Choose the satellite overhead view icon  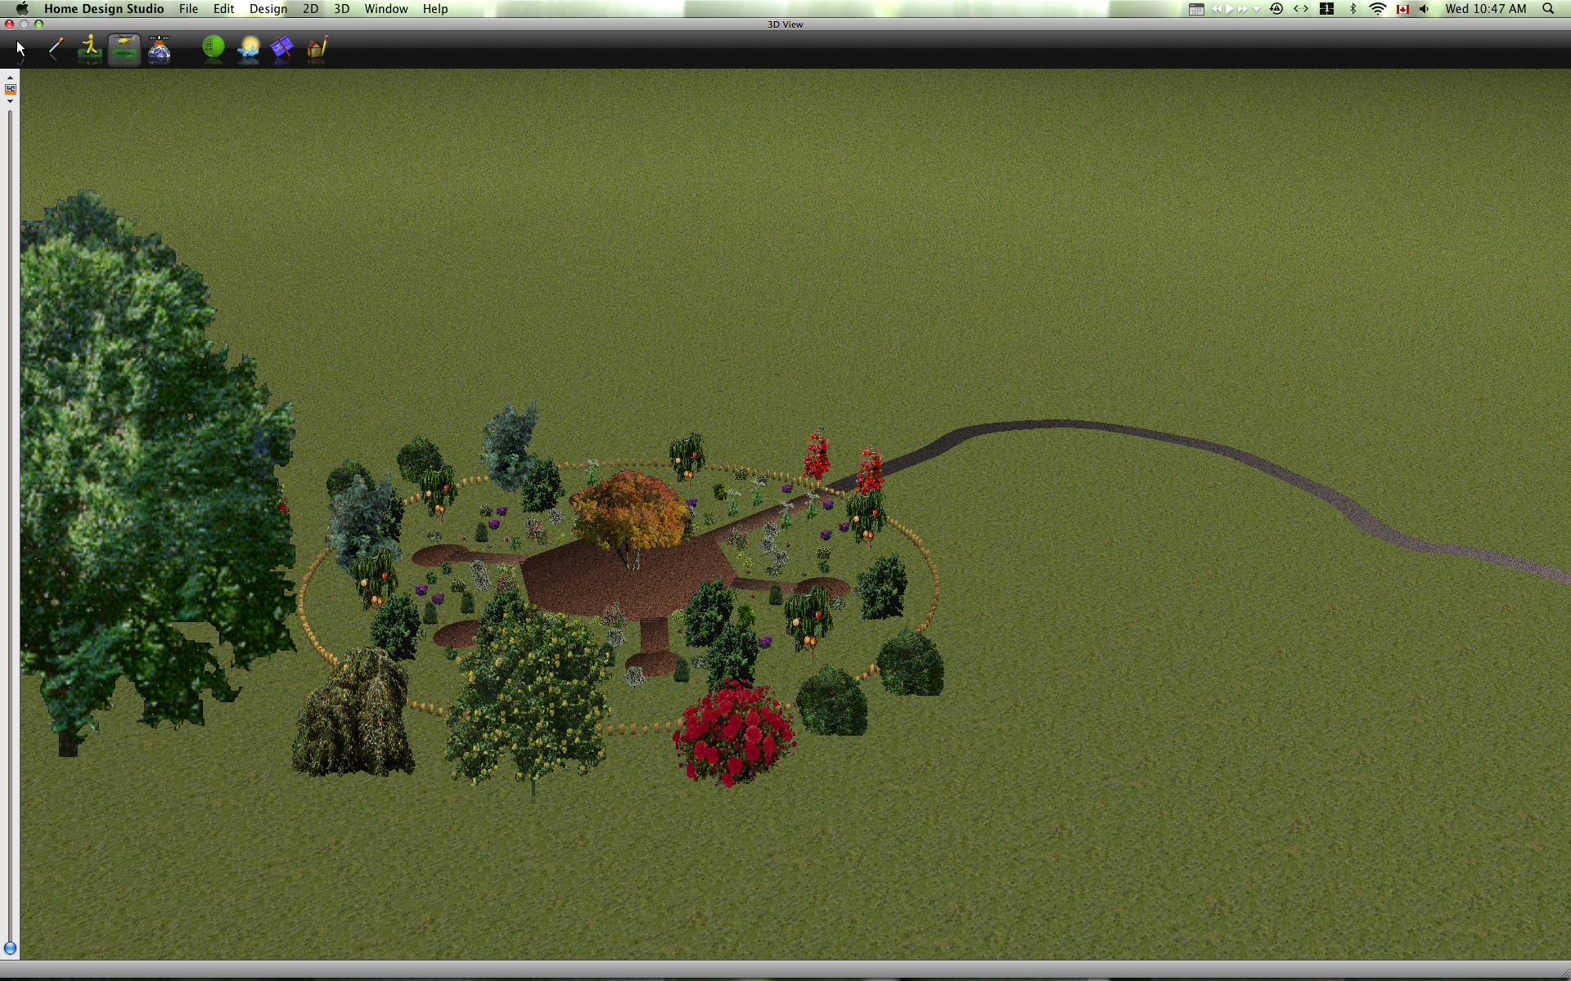point(160,49)
